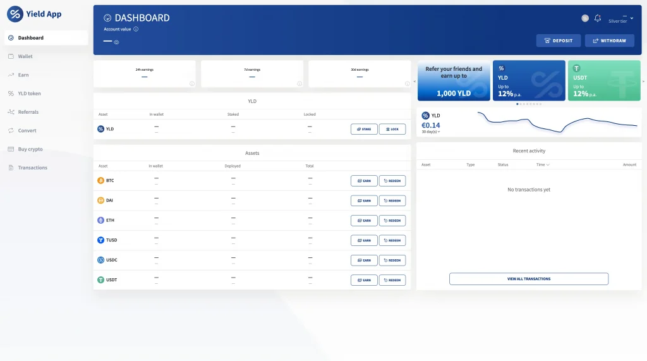Click the next arrow on promo carousel

coord(643,81)
